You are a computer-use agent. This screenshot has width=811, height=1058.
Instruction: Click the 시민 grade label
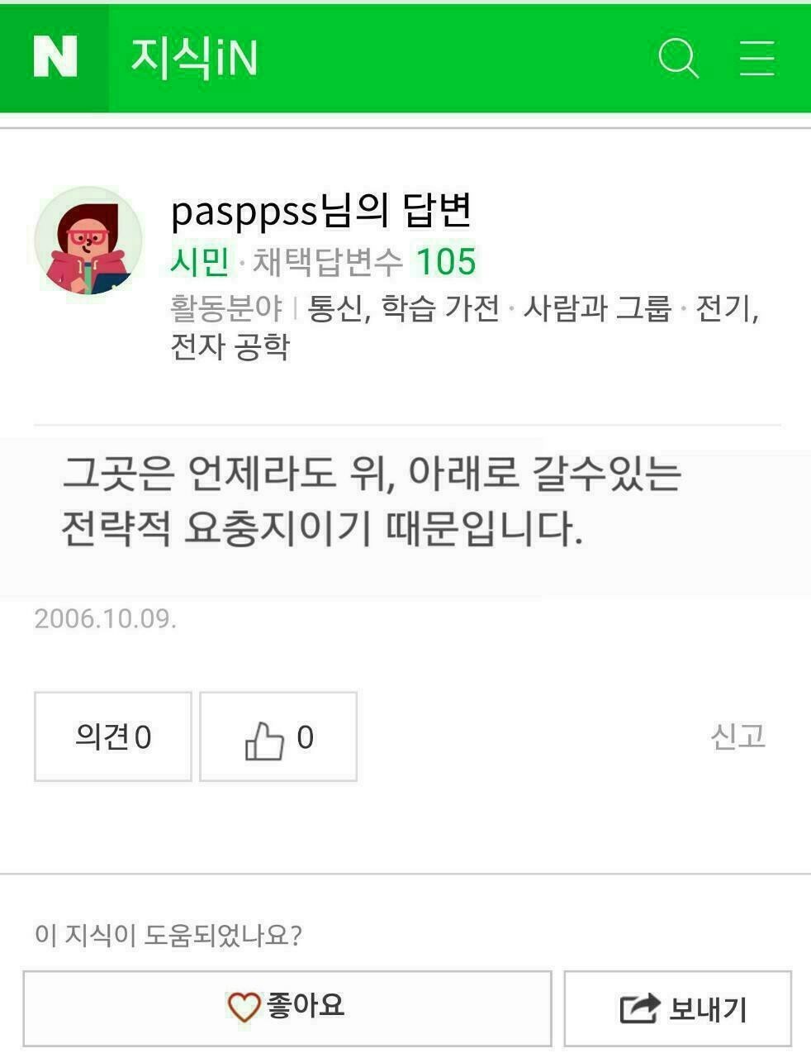[x=199, y=262]
